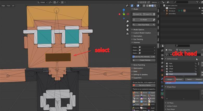This screenshot has width=203, height=111.
Task: Open the Object Data green triangle tab
Action: click(x=162, y=94)
